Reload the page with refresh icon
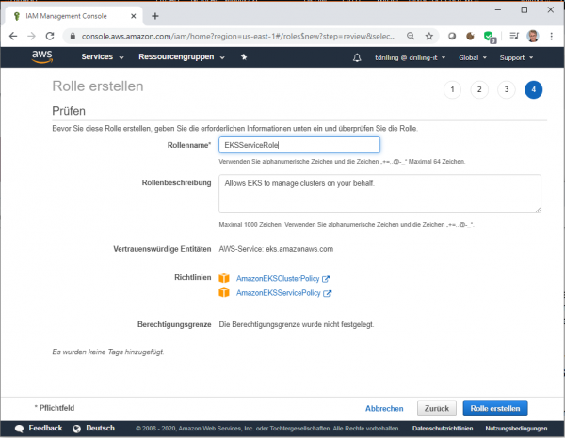The height and width of the screenshot is (438, 565). (50, 36)
